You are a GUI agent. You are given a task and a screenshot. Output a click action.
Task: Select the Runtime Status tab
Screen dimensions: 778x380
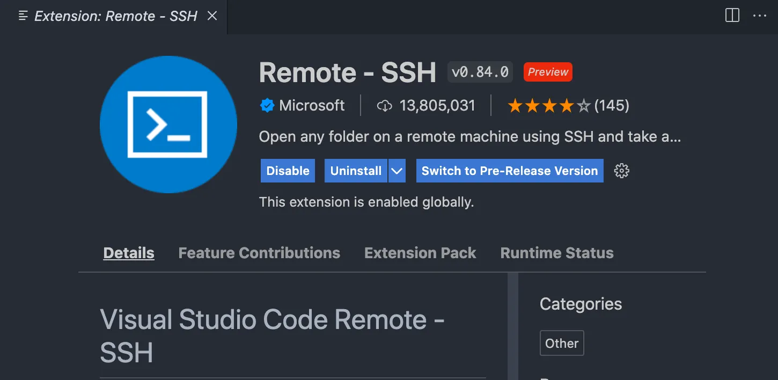(x=557, y=253)
